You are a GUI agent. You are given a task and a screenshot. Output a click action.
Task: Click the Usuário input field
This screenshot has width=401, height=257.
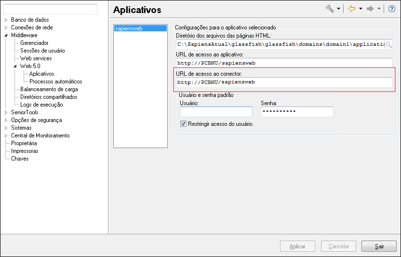(x=216, y=112)
